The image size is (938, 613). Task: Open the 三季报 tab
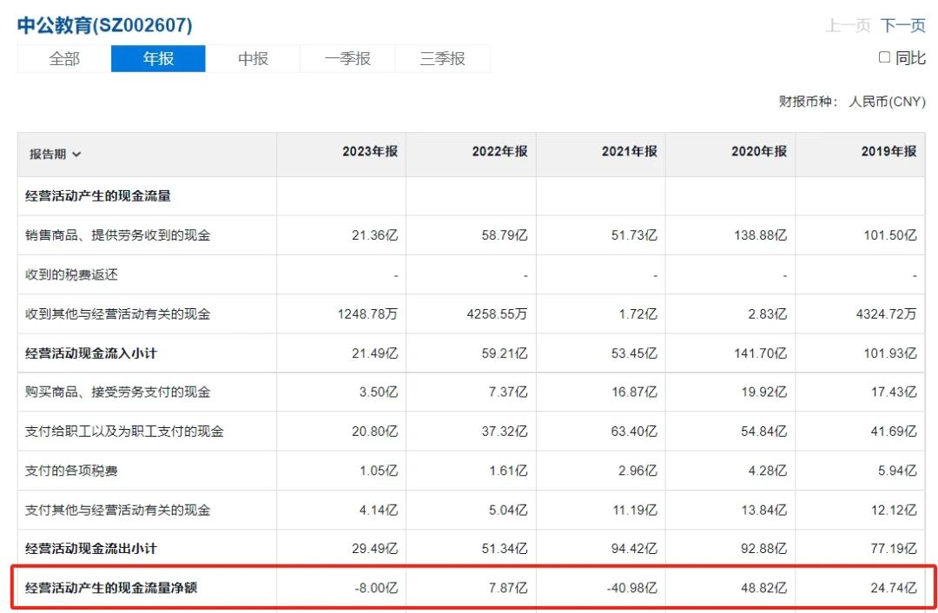point(443,59)
